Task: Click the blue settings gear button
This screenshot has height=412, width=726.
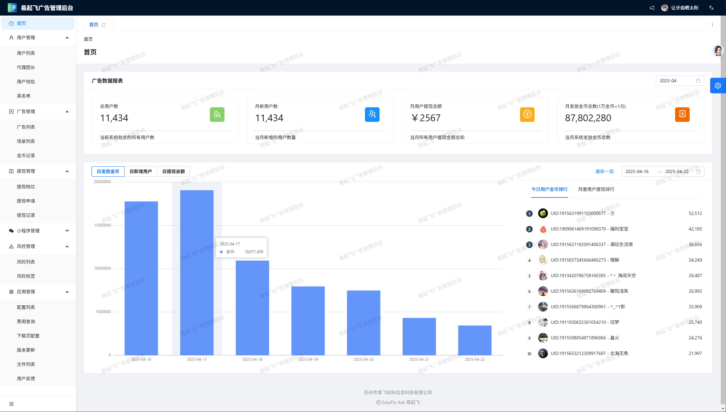Action: (x=718, y=86)
